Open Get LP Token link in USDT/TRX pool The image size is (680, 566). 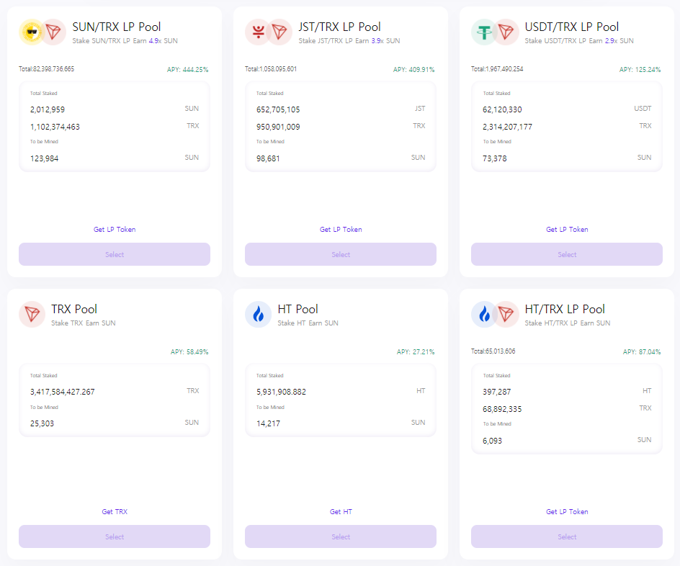(567, 229)
